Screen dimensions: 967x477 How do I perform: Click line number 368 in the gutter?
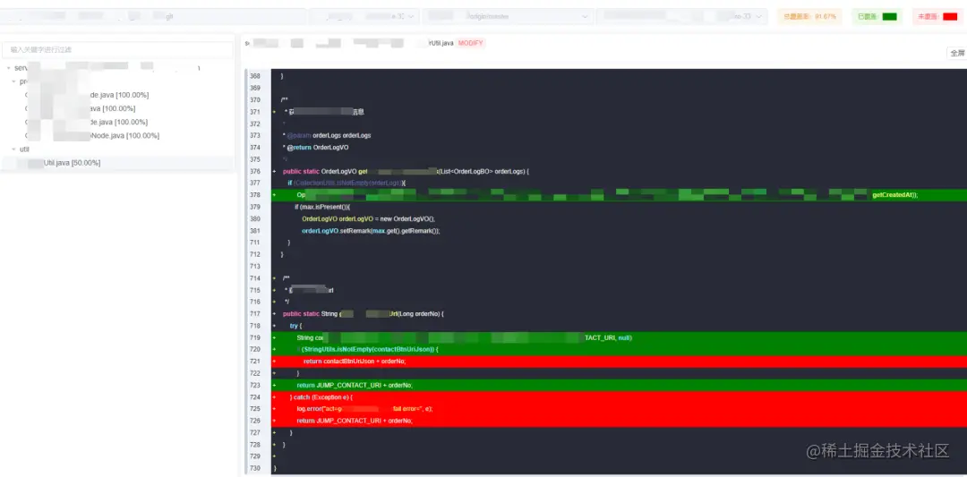pyautogui.click(x=254, y=76)
